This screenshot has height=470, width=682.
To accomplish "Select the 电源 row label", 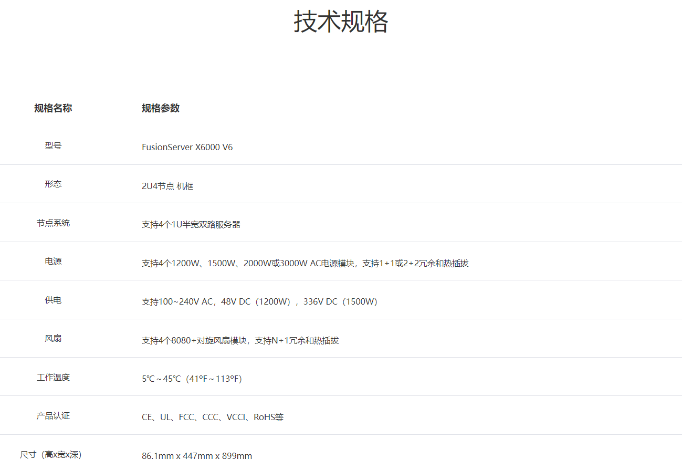I will pyautogui.click(x=53, y=262).
